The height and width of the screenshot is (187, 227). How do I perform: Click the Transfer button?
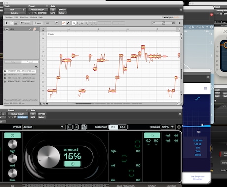25,23
